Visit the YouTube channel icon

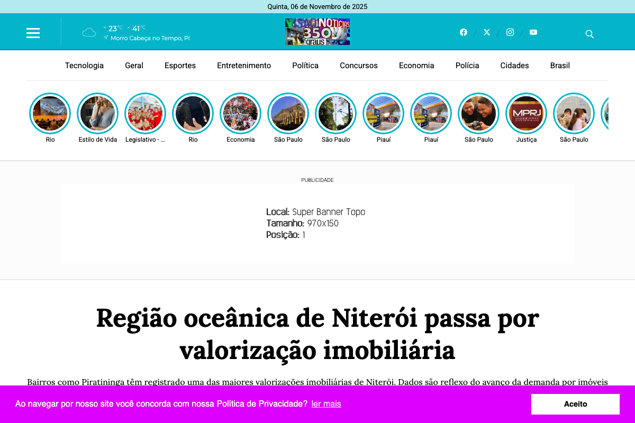click(533, 32)
